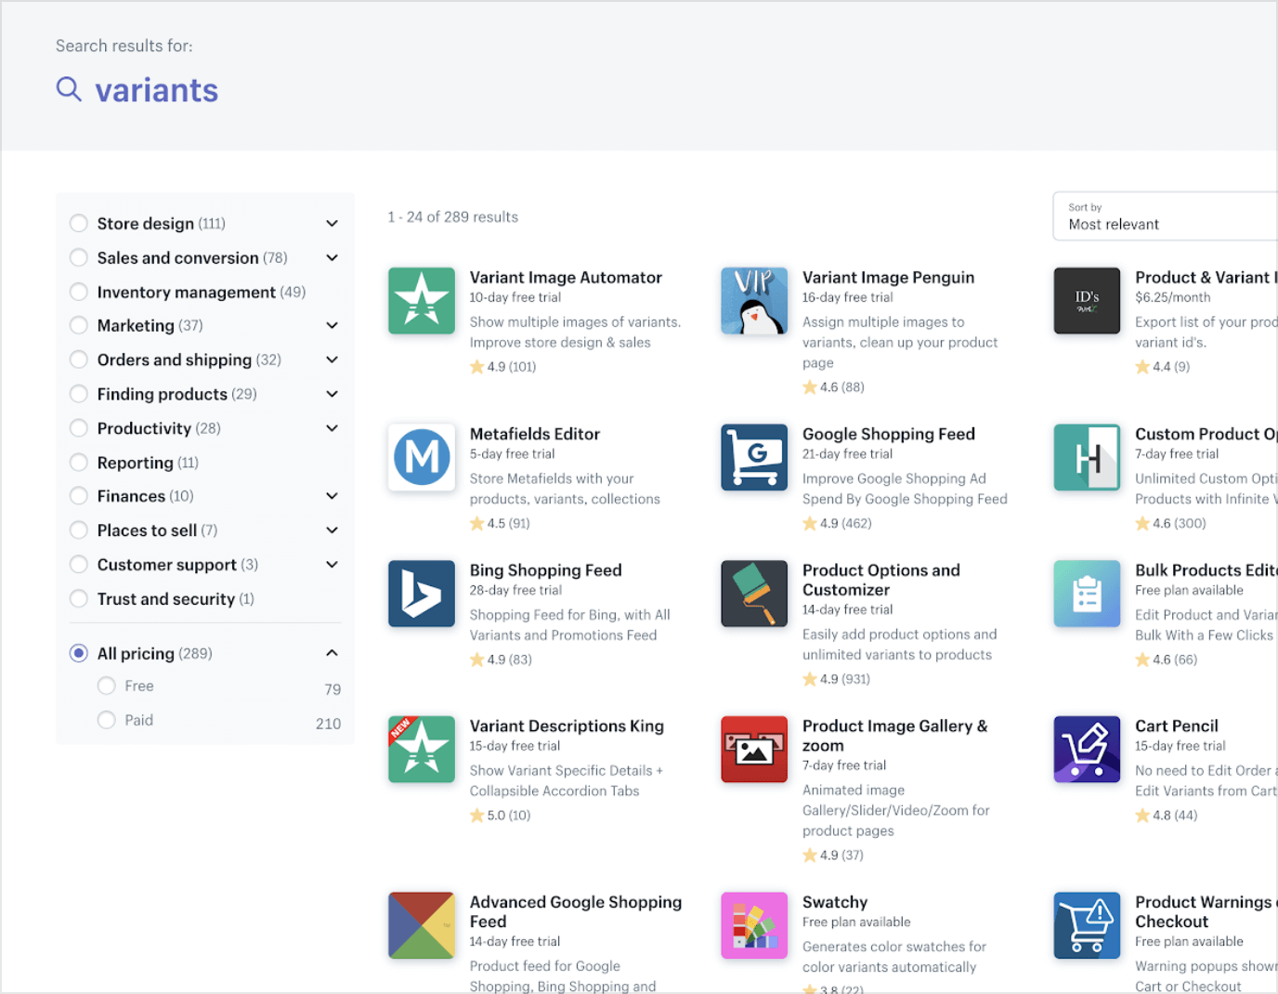The width and height of the screenshot is (1278, 994).
Task: Collapse All pricing section chevron
Action: coord(332,653)
